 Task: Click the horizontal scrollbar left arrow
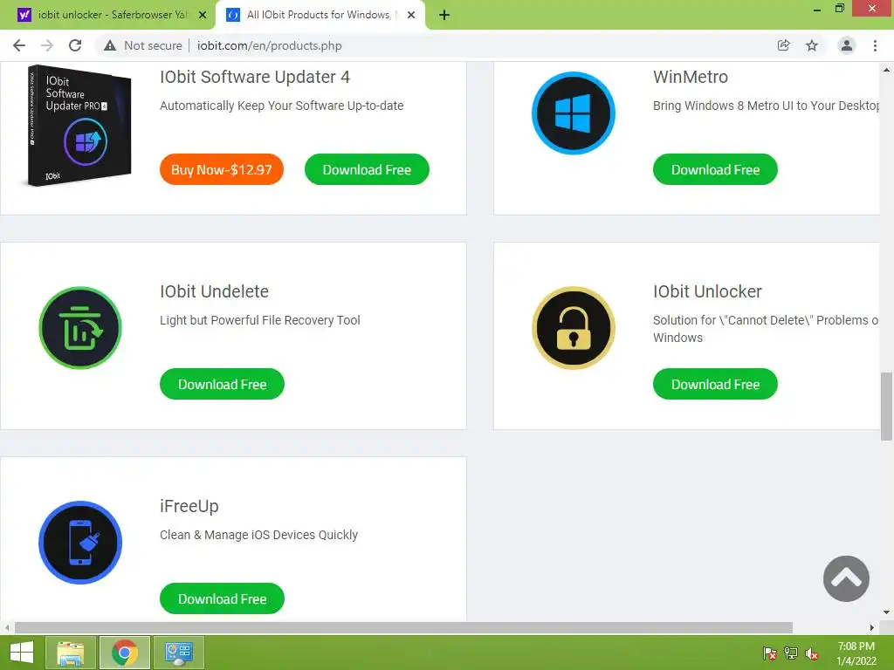tap(7, 627)
